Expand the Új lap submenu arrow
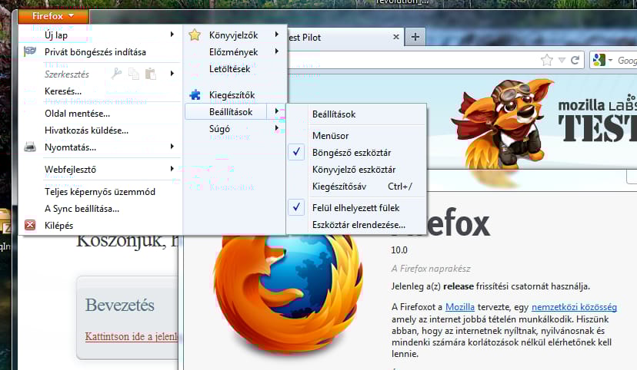The image size is (637, 370). coord(172,35)
